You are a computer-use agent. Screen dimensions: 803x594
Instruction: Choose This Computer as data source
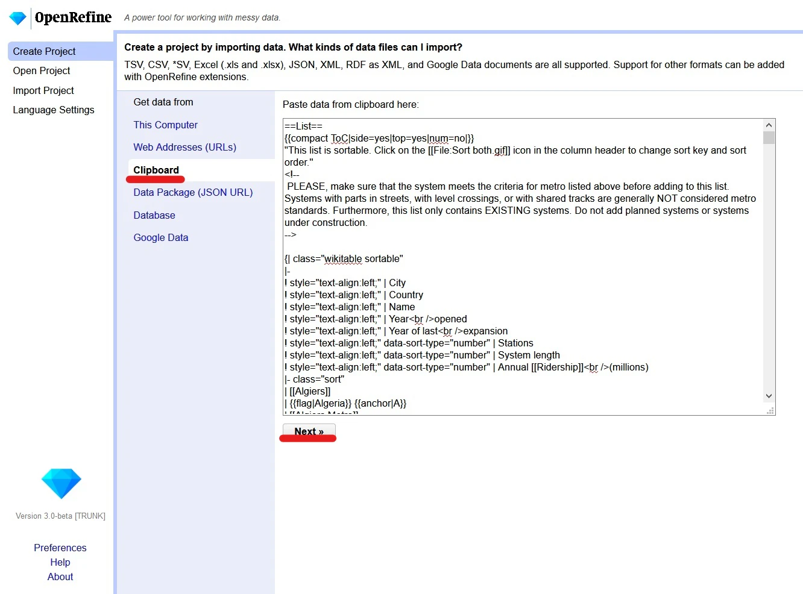point(166,125)
